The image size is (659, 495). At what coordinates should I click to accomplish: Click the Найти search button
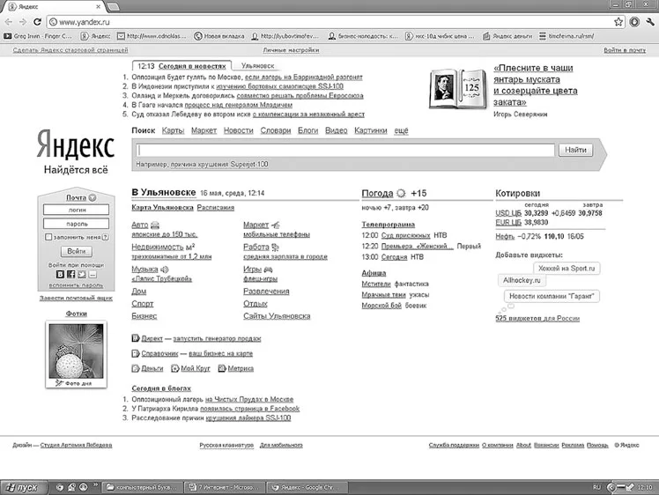[x=575, y=150]
